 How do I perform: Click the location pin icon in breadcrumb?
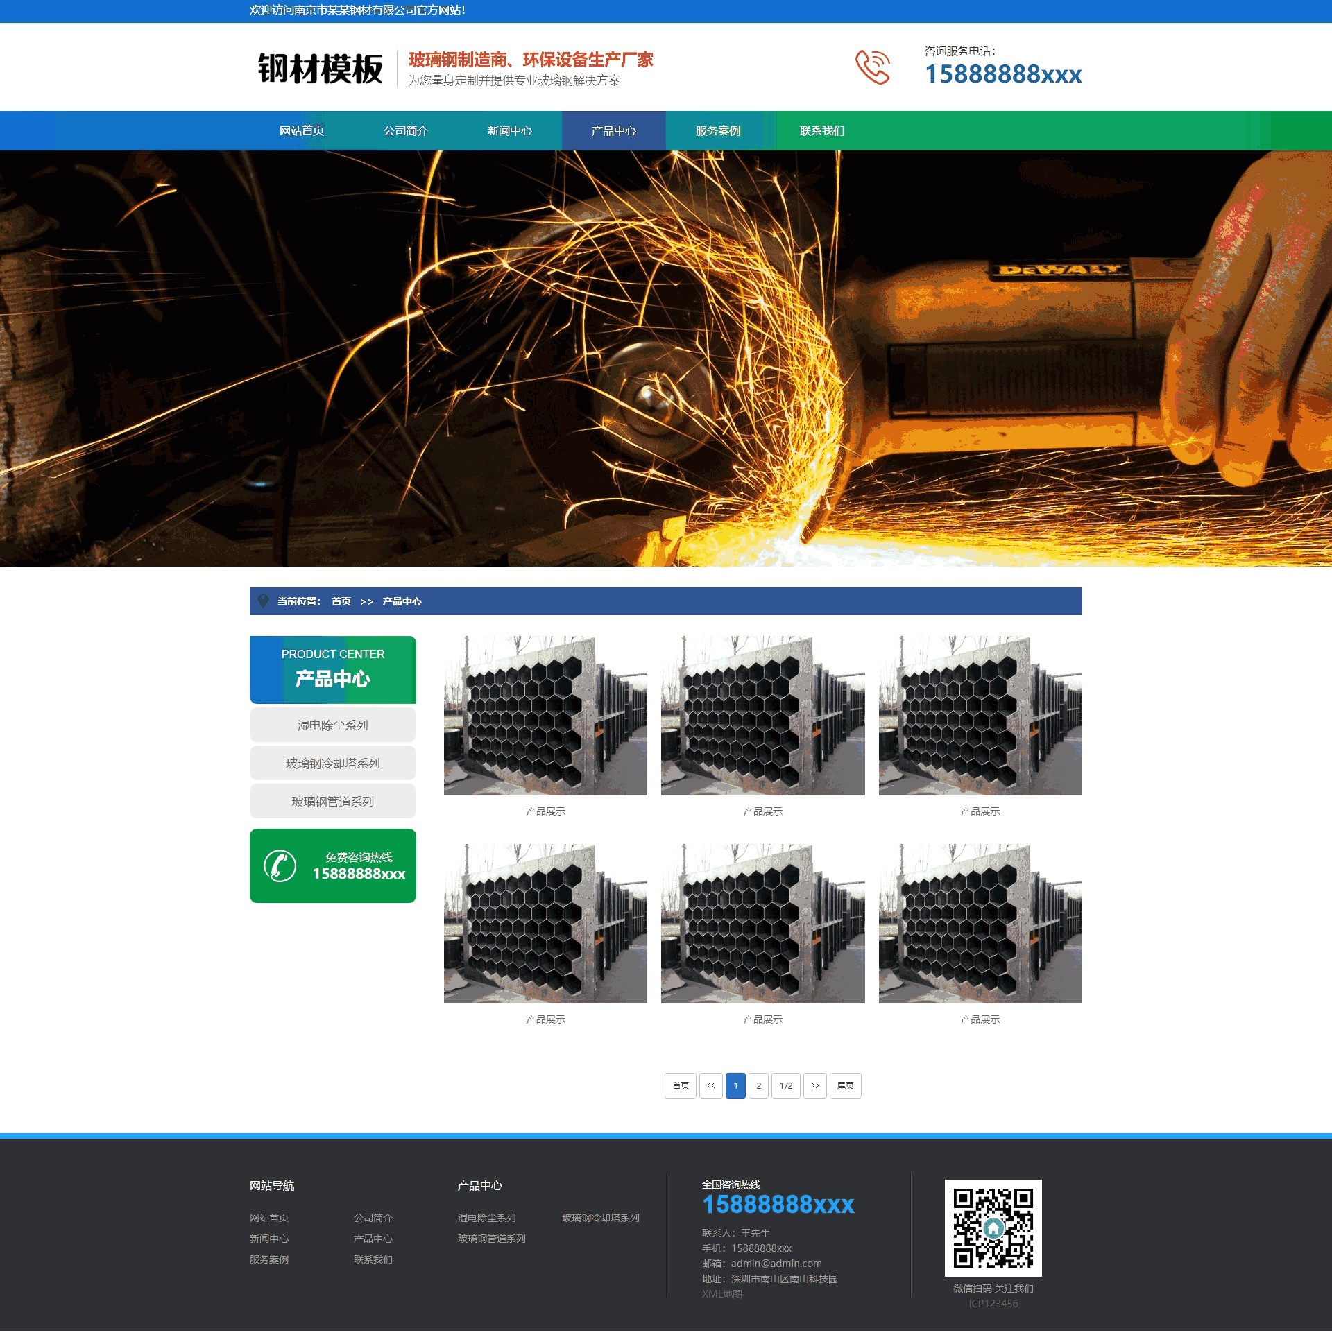click(x=263, y=601)
